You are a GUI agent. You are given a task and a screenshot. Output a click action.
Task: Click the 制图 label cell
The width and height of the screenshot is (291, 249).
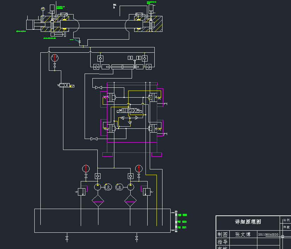[x=223, y=234]
